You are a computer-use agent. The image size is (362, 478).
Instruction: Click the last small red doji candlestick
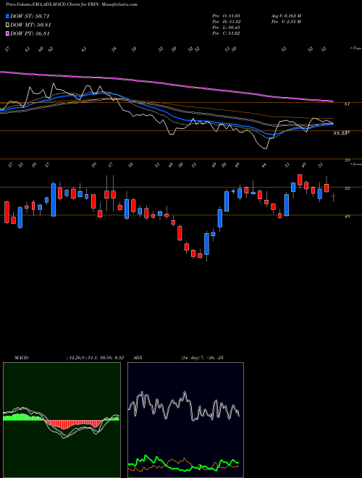tap(333, 196)
